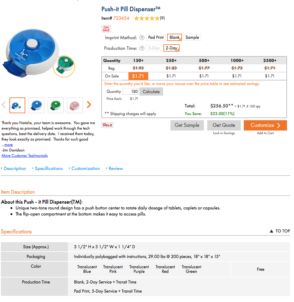Click the Quantity input field
The width and height of the screenshot is (294, 302).
[x=130, y=91]
